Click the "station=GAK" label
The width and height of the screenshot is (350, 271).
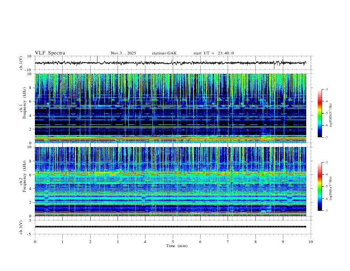(x=164, y=53)
